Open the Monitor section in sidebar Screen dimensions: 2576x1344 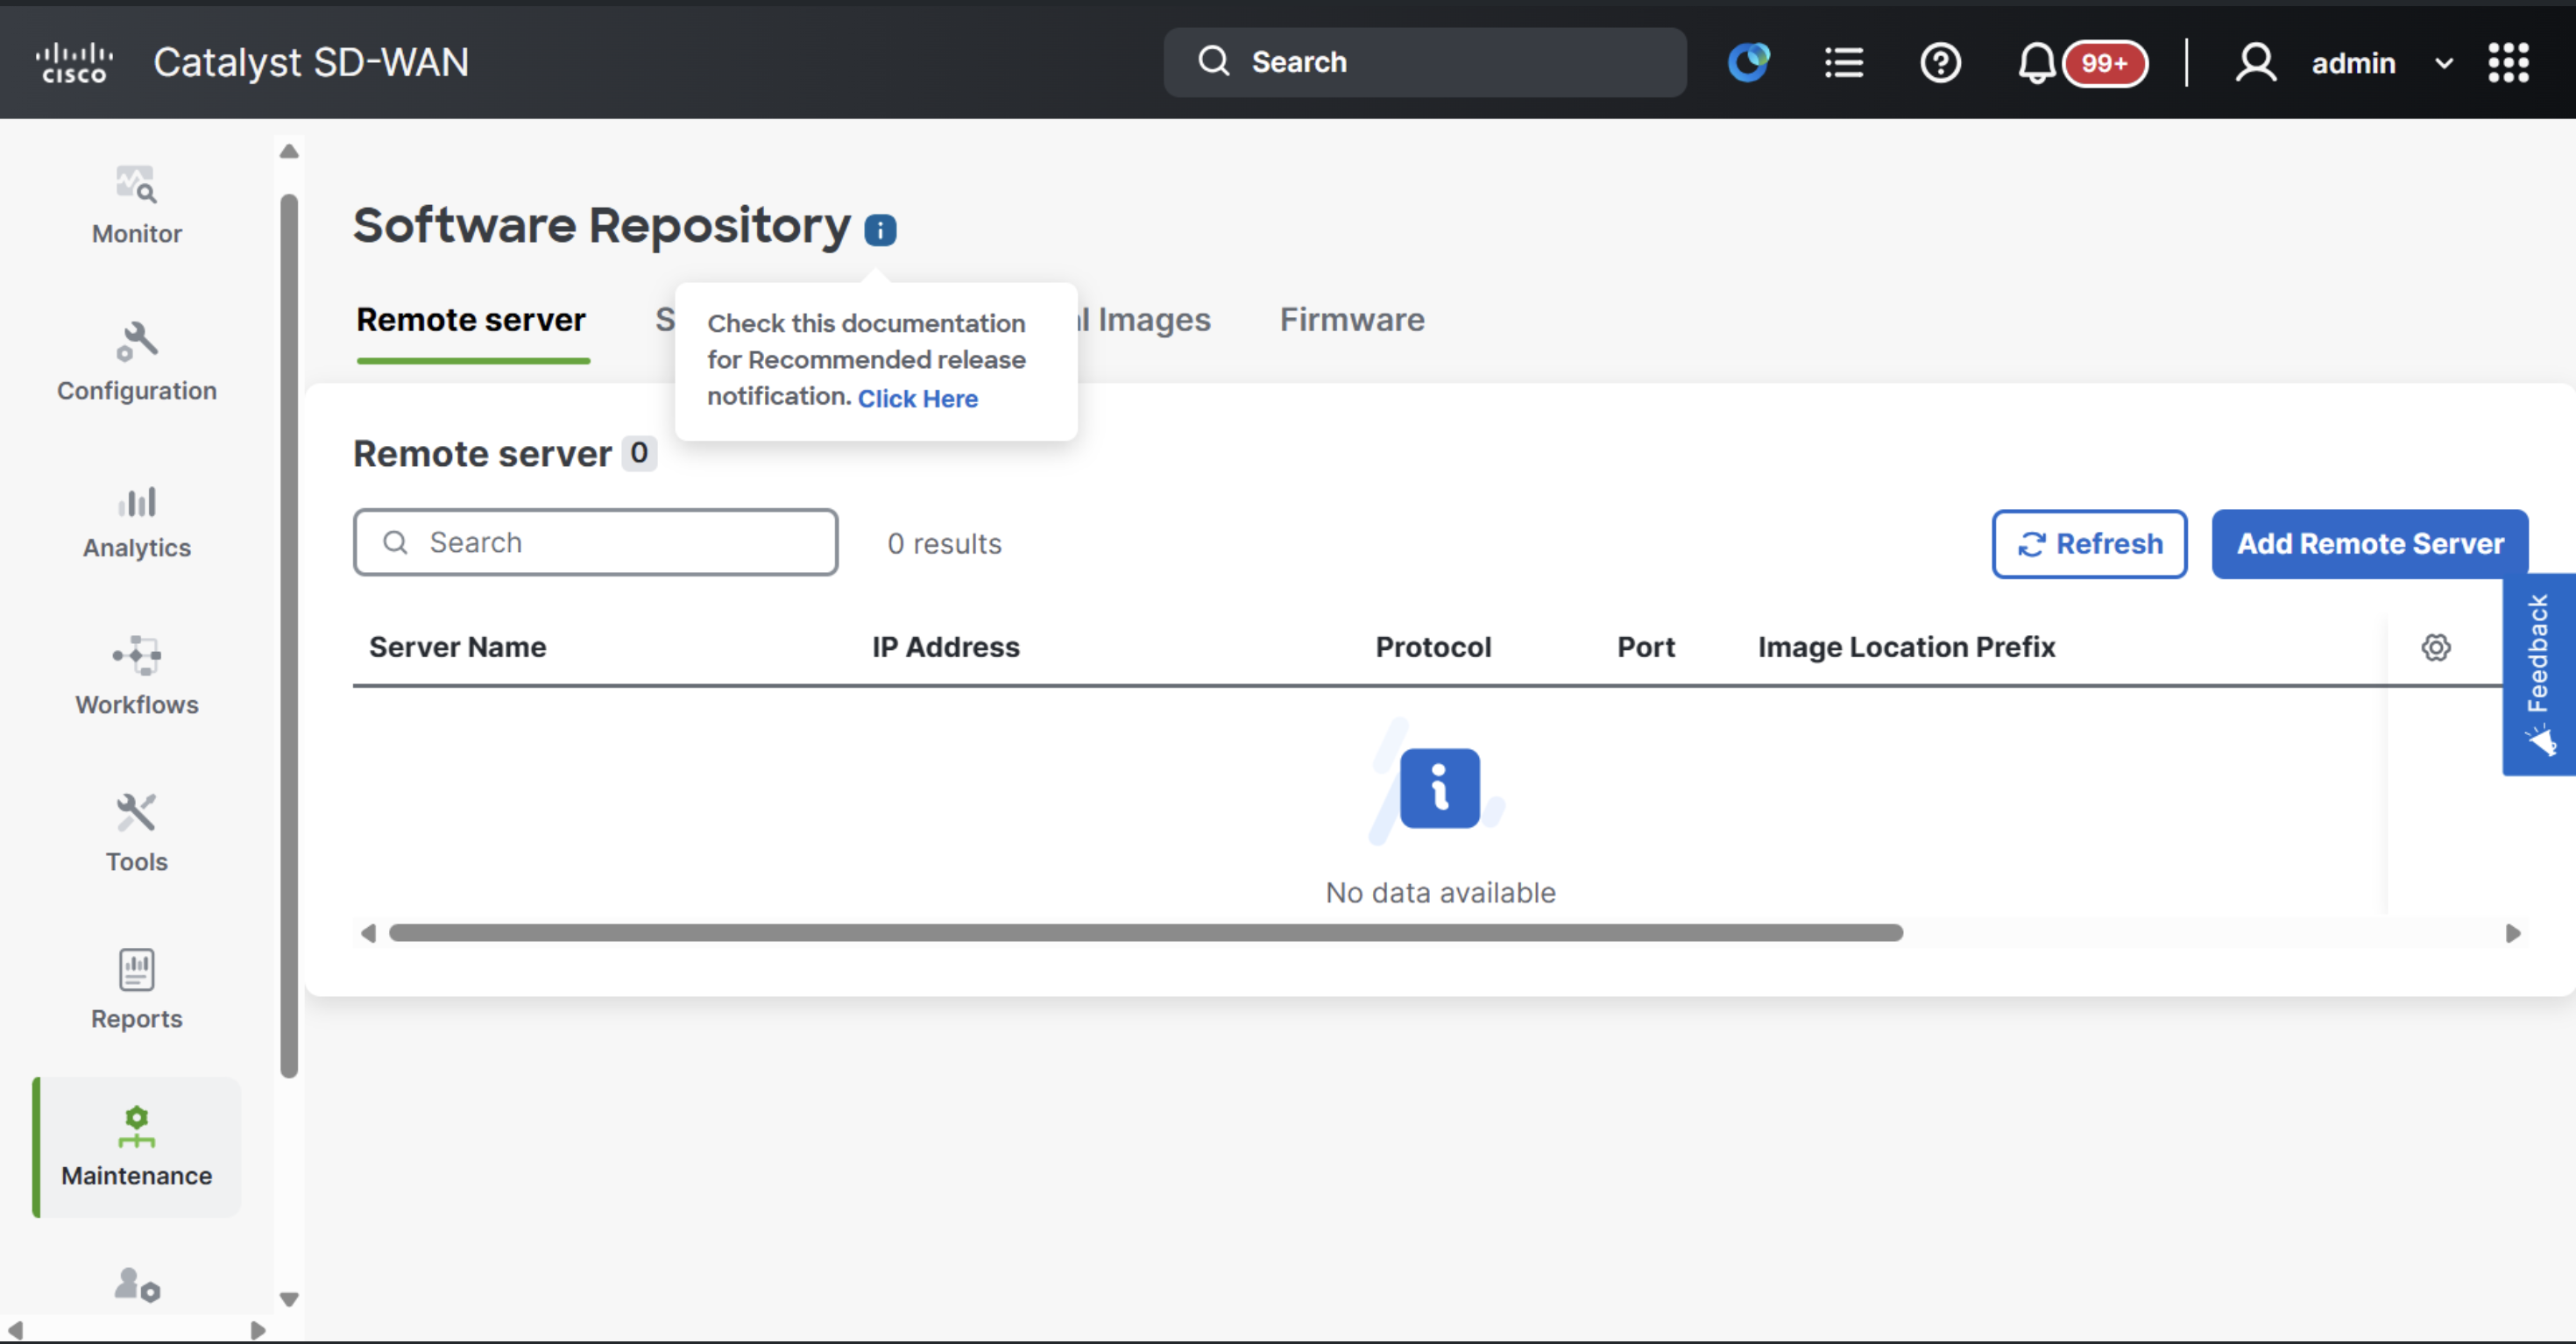tap(136, 205)
